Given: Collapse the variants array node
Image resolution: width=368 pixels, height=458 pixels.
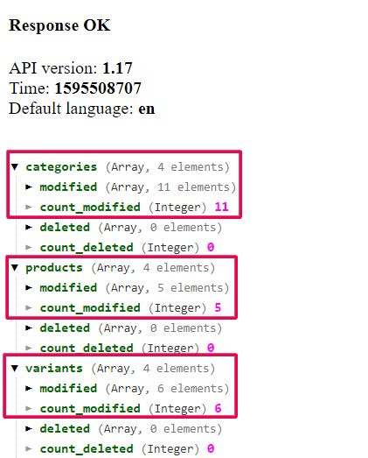Looking at the screenshot, I should [15, 369].
